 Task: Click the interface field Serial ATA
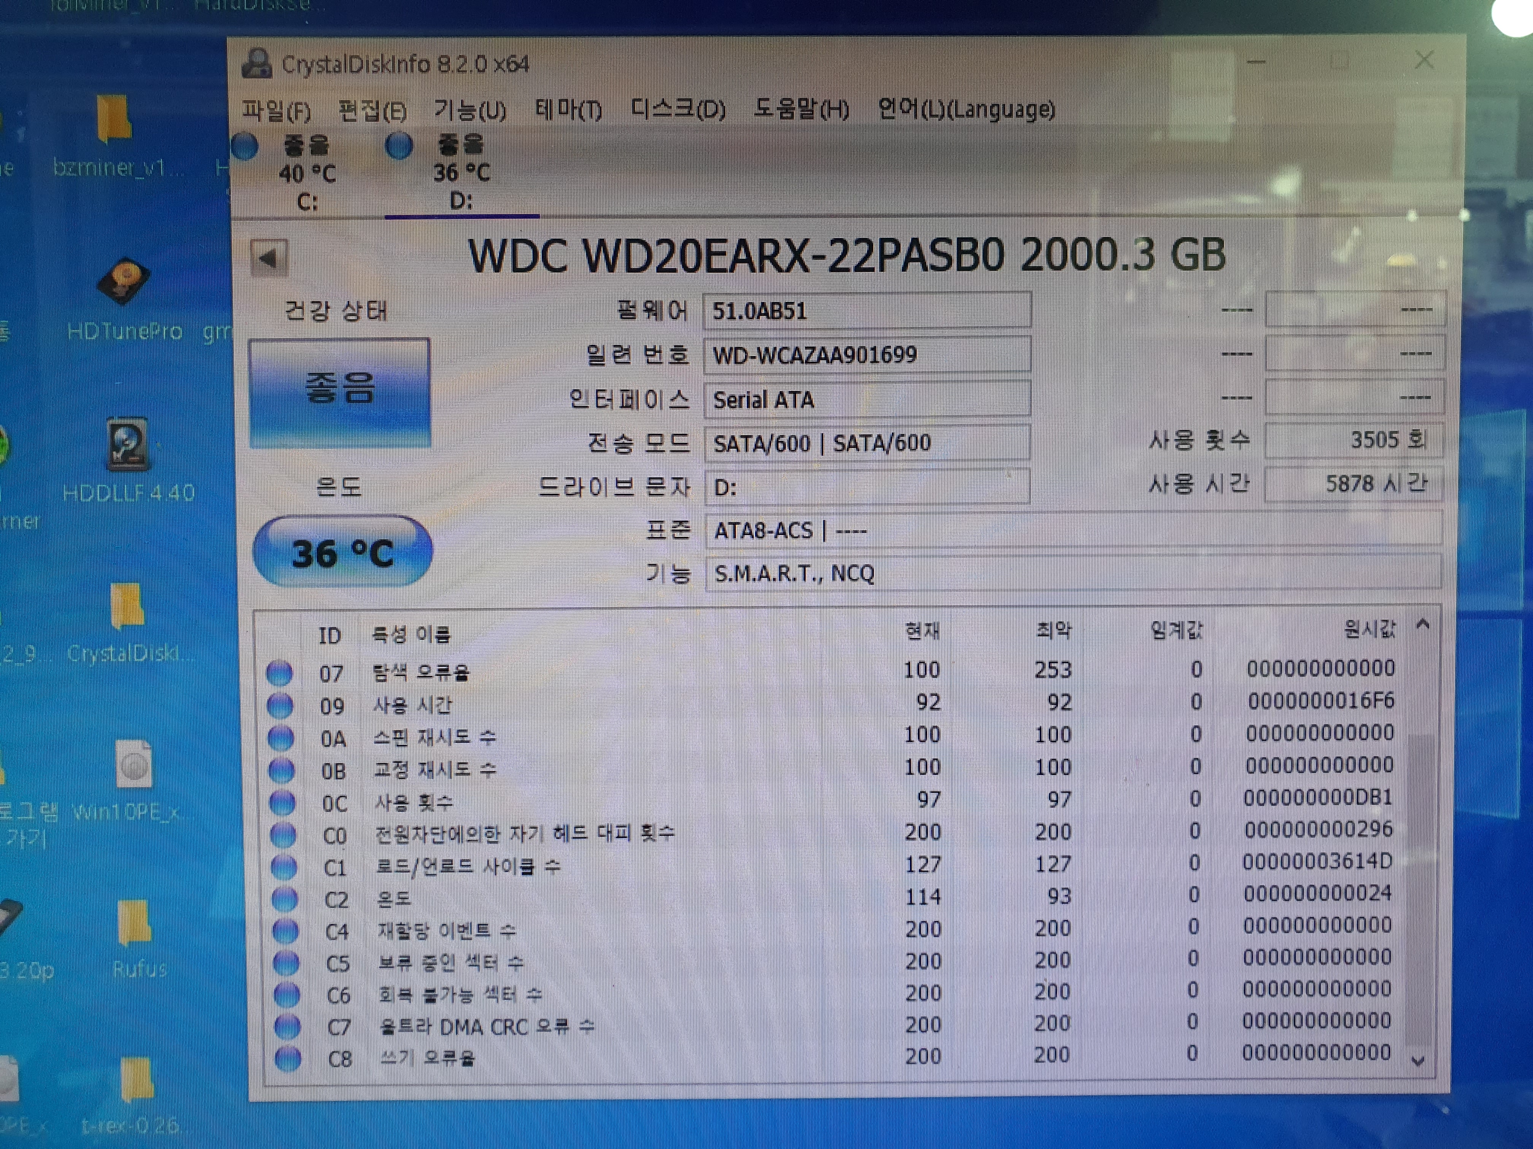click(x=867, y=400)
